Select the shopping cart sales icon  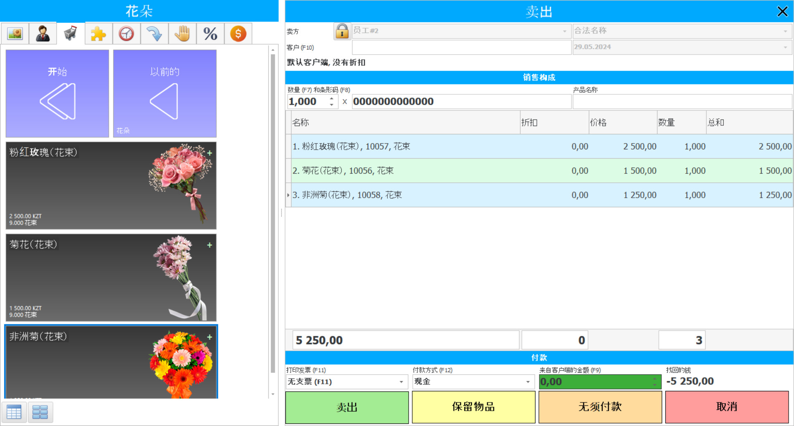pyautogui.click(x=70, y=33)
